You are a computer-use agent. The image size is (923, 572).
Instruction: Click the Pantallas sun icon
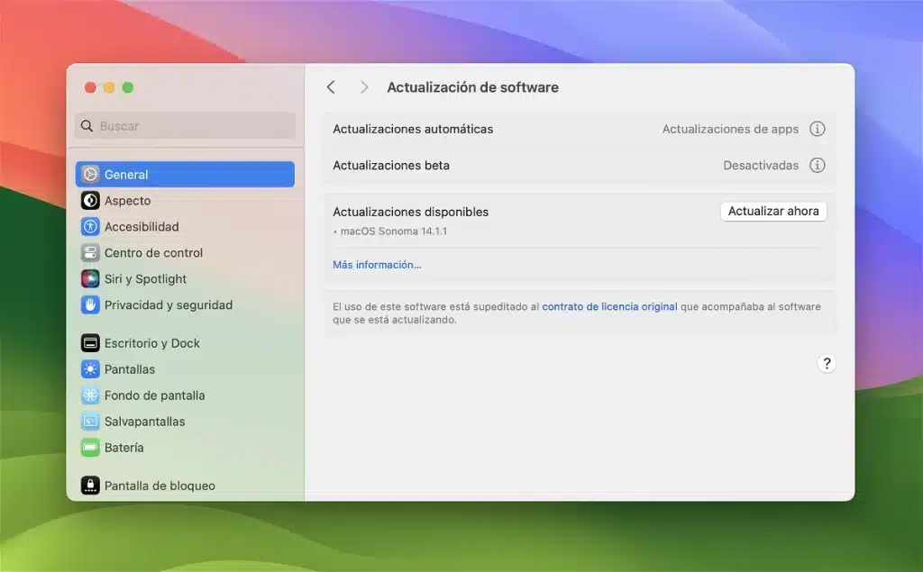pyautogui.click(x=90, y=369)
